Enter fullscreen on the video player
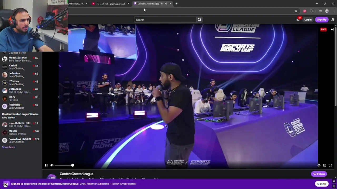Viewport: 337px width, 189px height. tap(330, 165)
